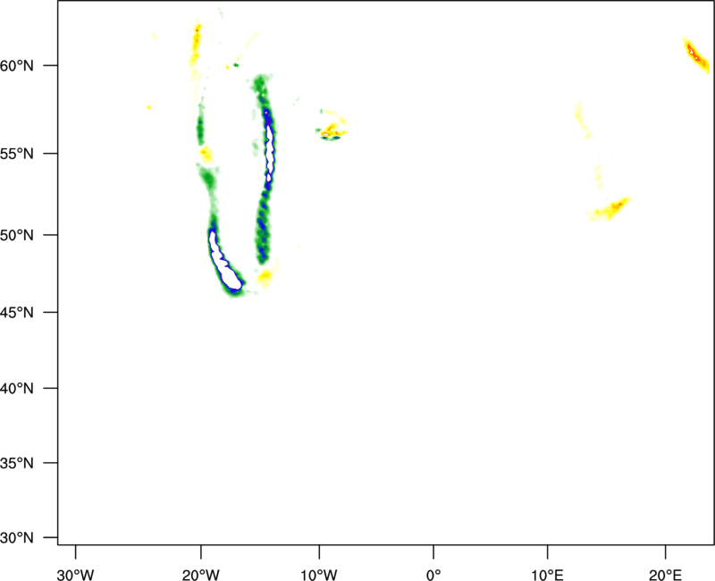
Task: Click the 20°W longitude label
Action: click(x=200, y=575)
